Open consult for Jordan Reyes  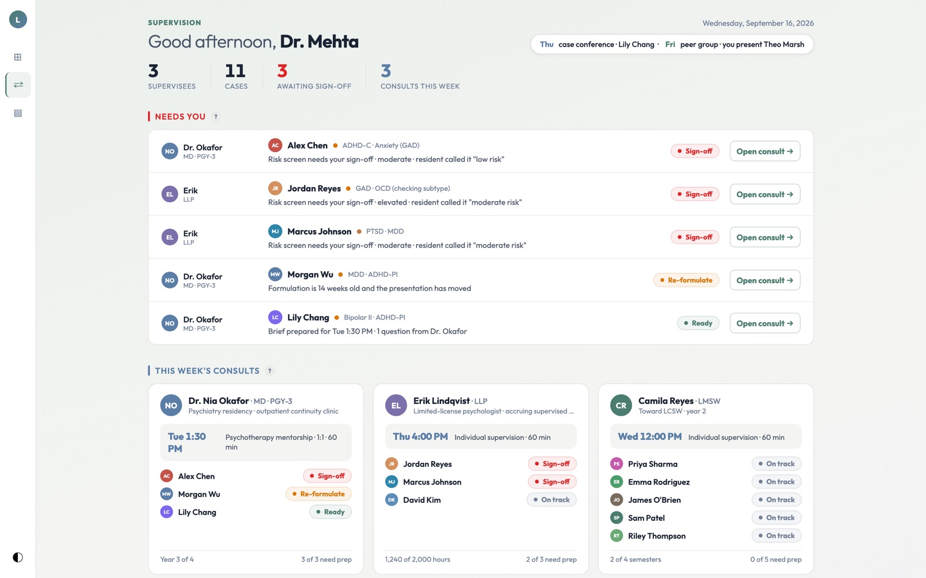point(765,194)
